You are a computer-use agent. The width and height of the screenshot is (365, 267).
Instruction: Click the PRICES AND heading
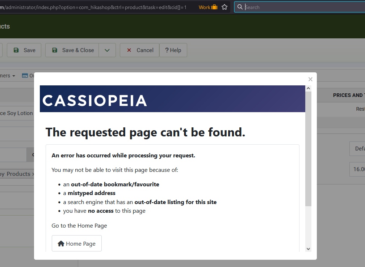coord(349,95)
